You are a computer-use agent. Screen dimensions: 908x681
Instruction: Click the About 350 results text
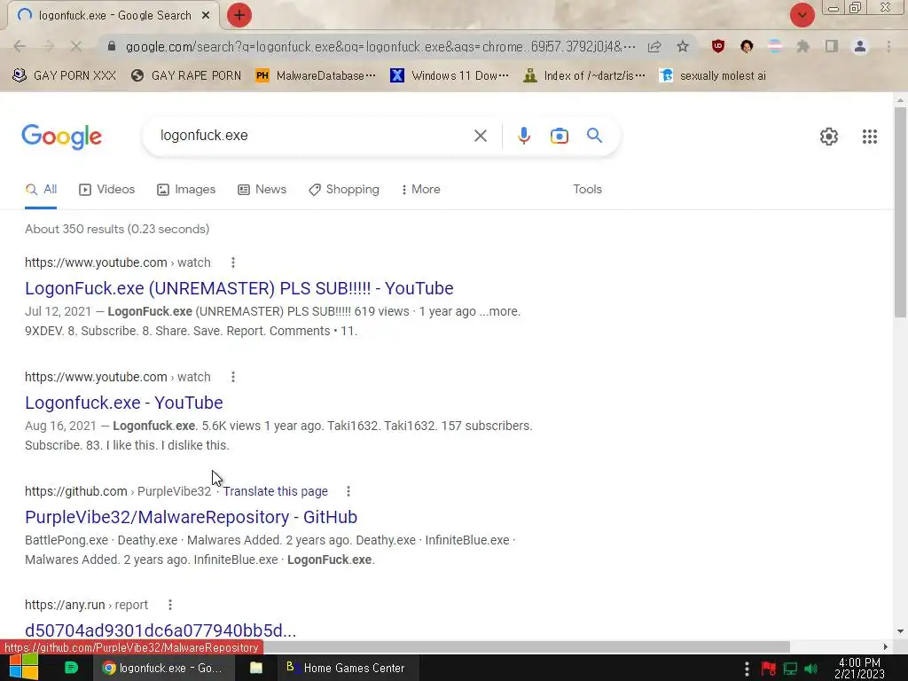(x=117, y=230)
